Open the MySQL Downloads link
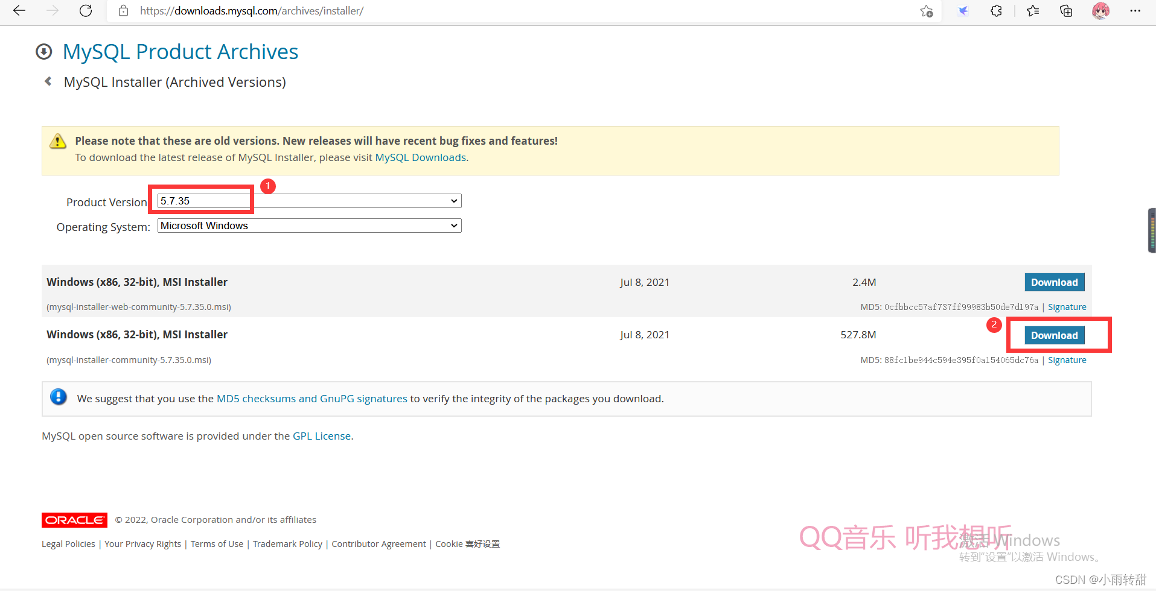Image resolution: width=1156 pixels, height=591 pixels. (x=420, y=157)
